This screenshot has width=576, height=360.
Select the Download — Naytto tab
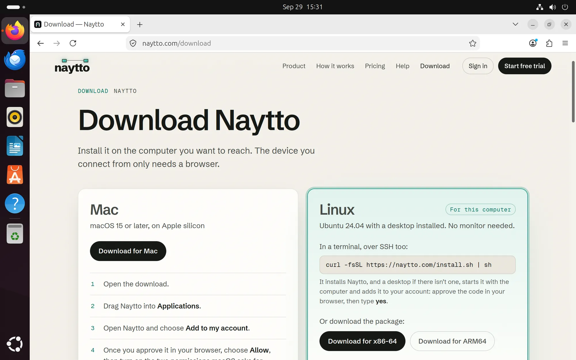click(x=80, y=24)
